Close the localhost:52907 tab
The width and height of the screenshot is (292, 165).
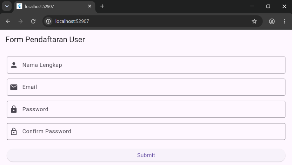point(89,6)
